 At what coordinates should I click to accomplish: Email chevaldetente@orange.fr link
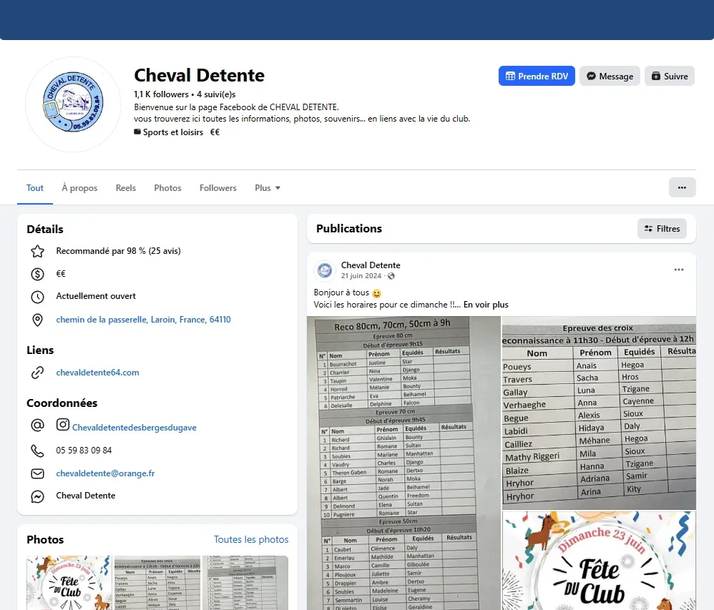pyautogui.click(x=105, y=473)
